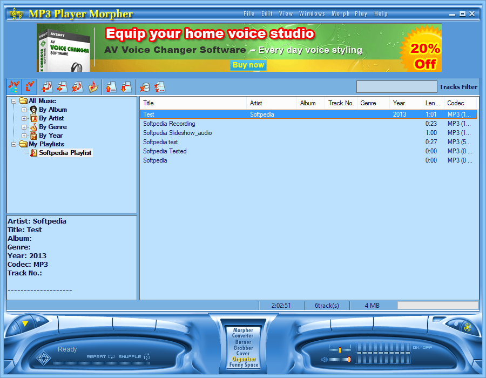Click the move track down icon

126,87
